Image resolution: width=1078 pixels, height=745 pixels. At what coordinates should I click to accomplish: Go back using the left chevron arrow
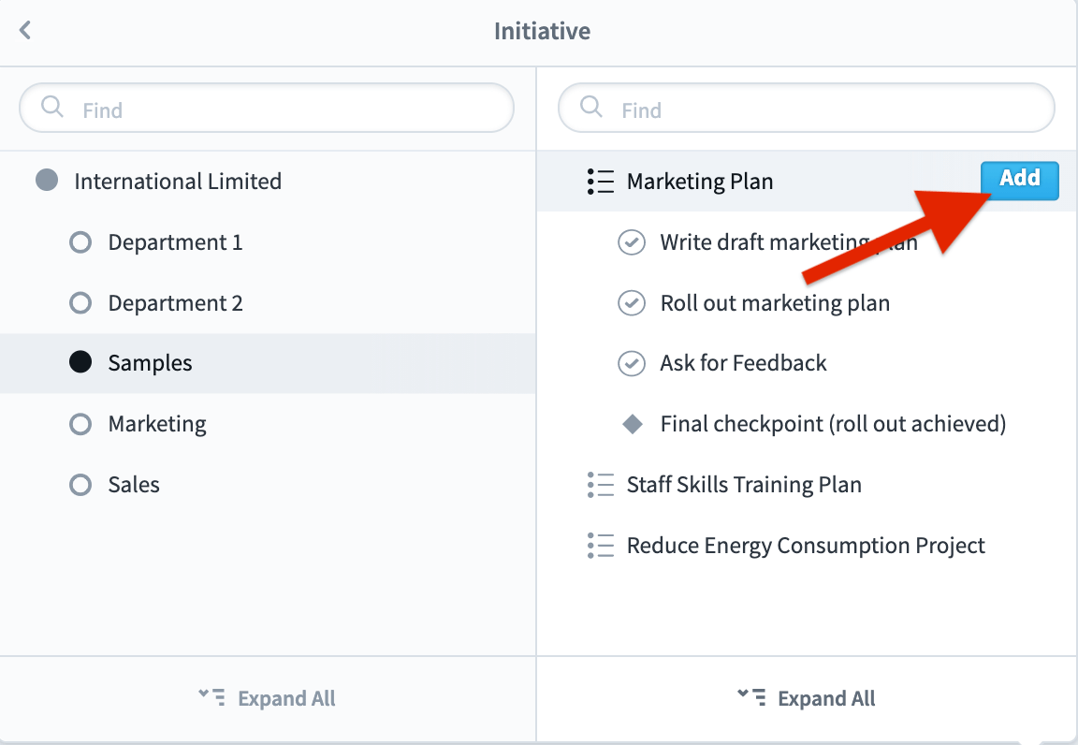click(x=25, y=30)
